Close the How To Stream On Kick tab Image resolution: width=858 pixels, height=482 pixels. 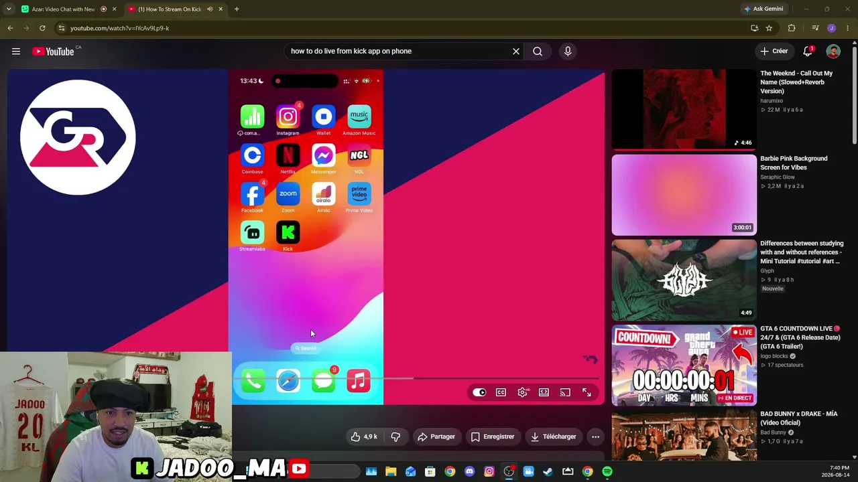tap(221, 9)
